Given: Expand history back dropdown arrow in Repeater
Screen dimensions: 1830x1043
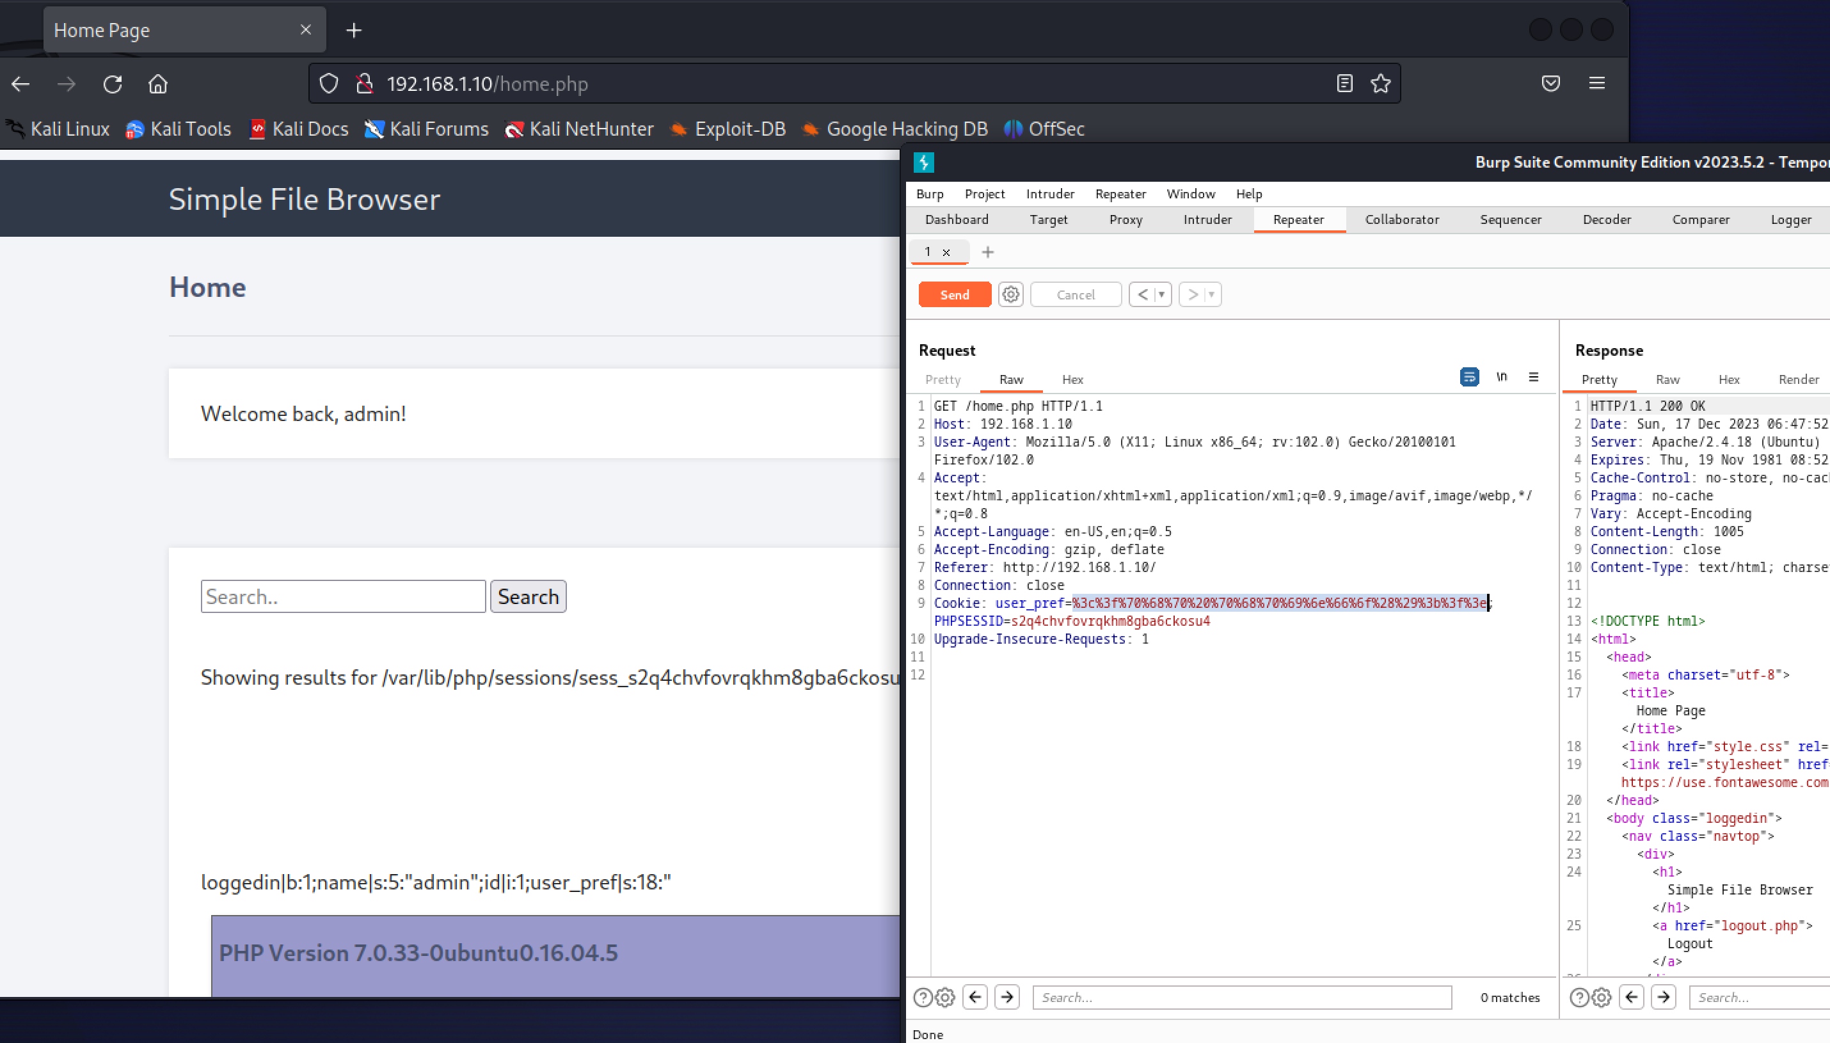Looking at the screenshot, I should [x=1161, y=294].
